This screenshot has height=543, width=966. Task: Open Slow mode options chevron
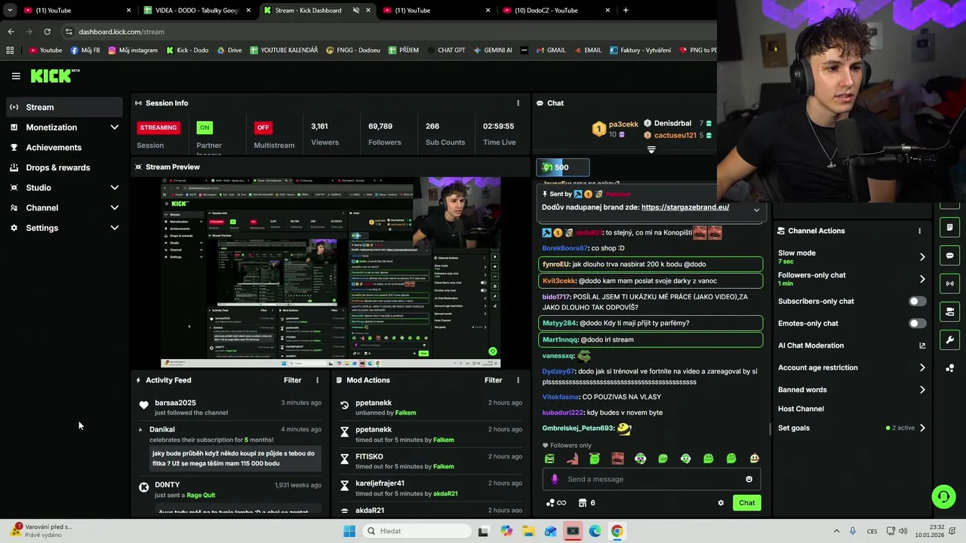(921, 257)
